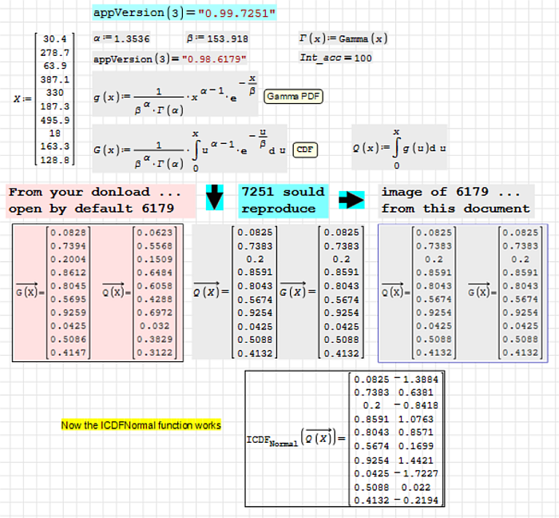Click the G(x) integral formula region

coord(192,149)
